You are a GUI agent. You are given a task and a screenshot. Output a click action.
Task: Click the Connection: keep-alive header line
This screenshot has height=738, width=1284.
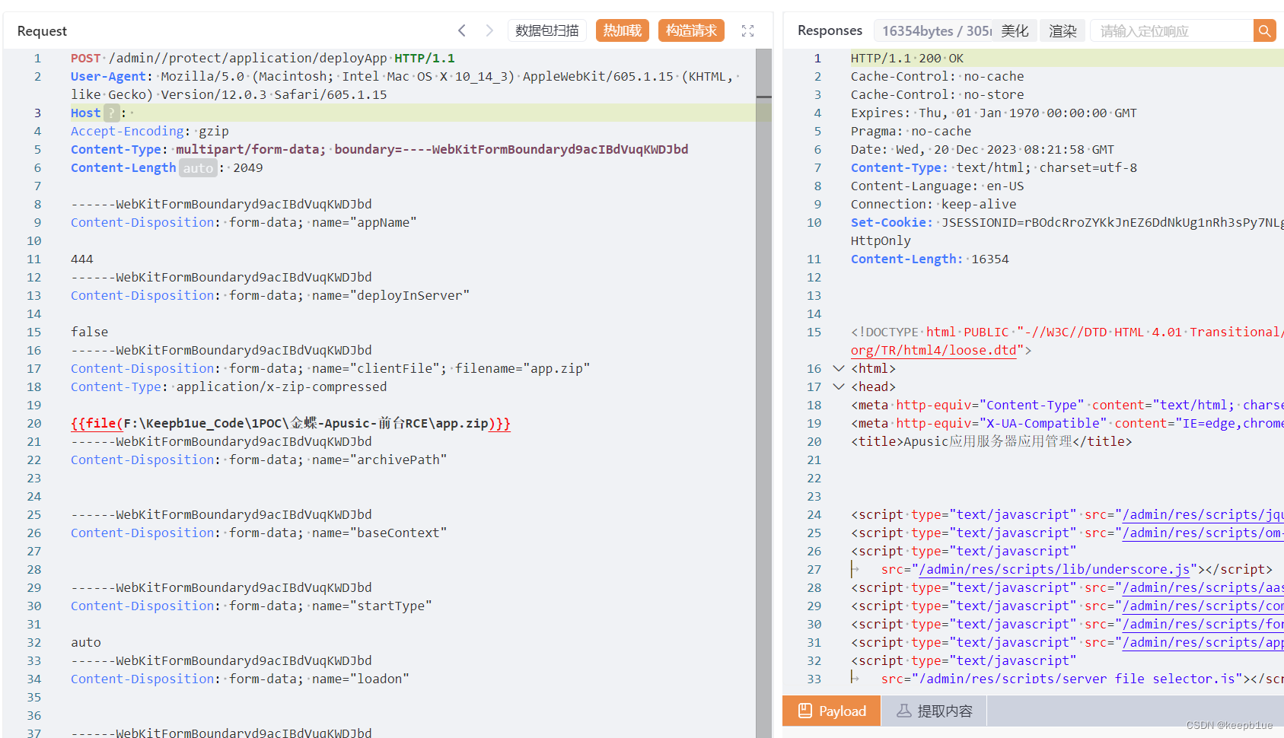click(x=934, y=204)
